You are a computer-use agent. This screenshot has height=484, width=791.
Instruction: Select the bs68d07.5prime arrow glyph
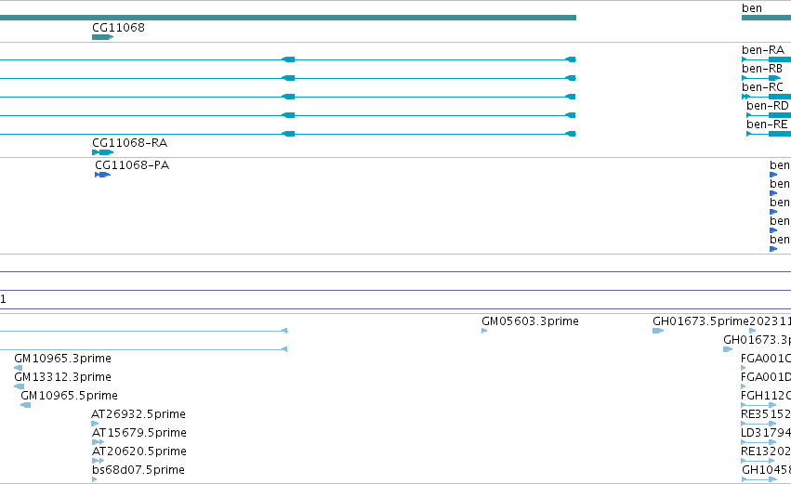[x=94, y=479]
